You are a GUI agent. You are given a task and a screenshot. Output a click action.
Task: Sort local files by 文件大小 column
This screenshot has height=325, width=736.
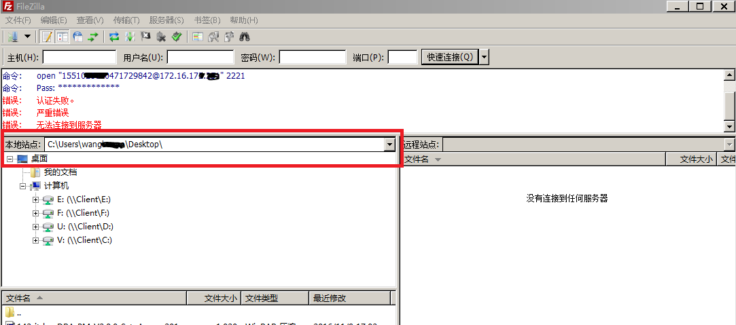point(214,298)
